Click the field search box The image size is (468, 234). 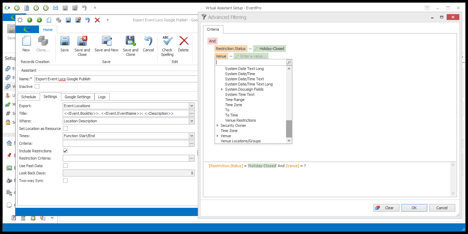click(251, 62)
